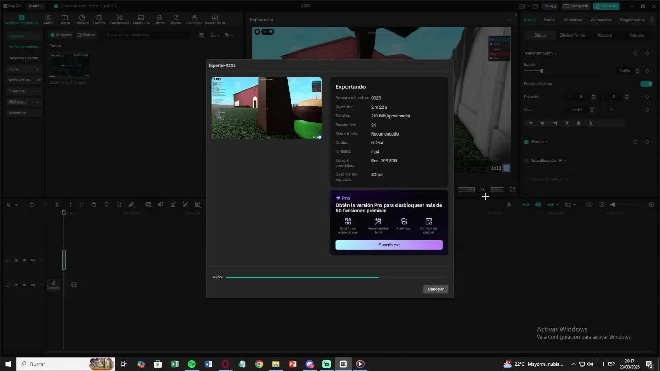Toggle lock on upper track

(x=16, y=260)
